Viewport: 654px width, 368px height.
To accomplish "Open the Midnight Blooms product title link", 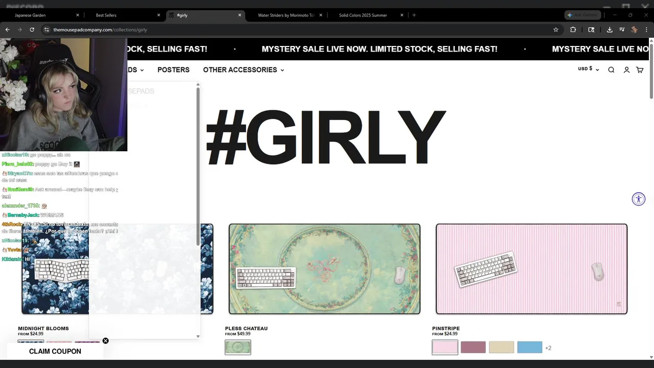I will 43,329.
